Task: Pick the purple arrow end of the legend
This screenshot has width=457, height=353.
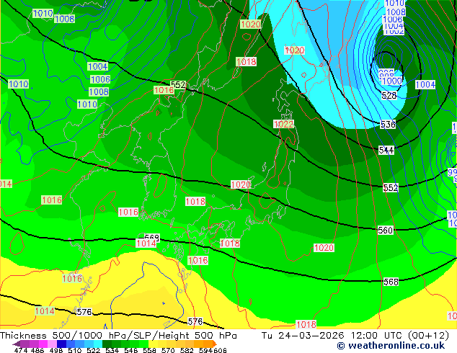Action: point(17,344)
